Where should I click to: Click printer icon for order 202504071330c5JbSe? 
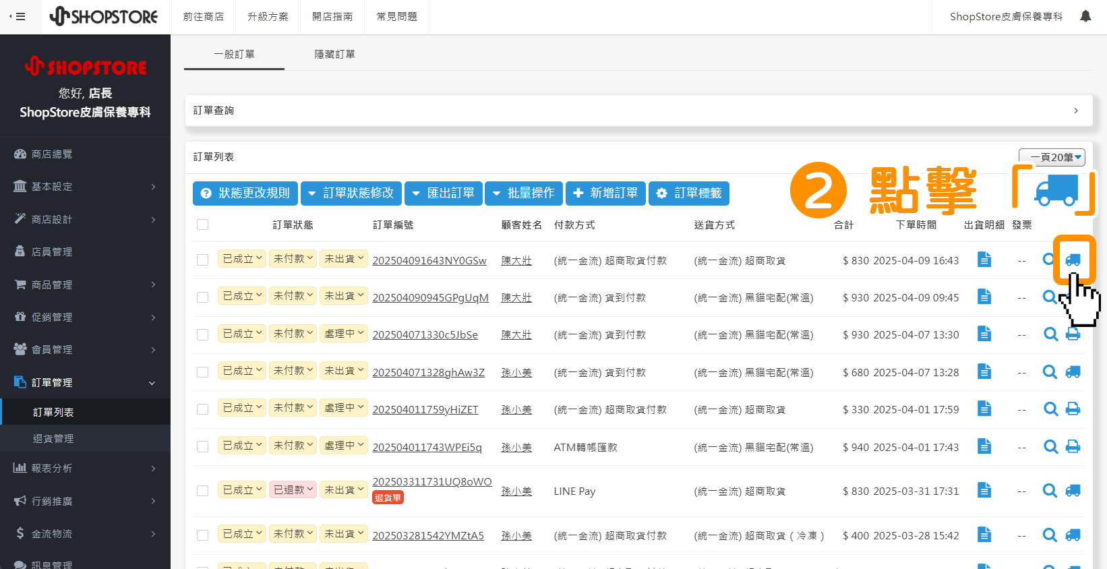(x=1073, y=334)
